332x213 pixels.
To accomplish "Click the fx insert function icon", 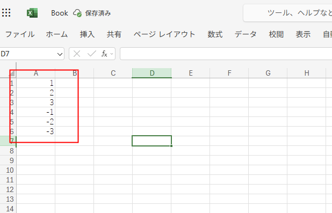I will pyautogui.click(x=104, y=54).
